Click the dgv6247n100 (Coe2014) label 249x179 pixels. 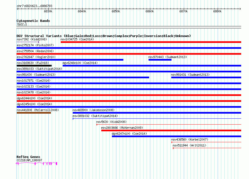(x=129, y=134)
